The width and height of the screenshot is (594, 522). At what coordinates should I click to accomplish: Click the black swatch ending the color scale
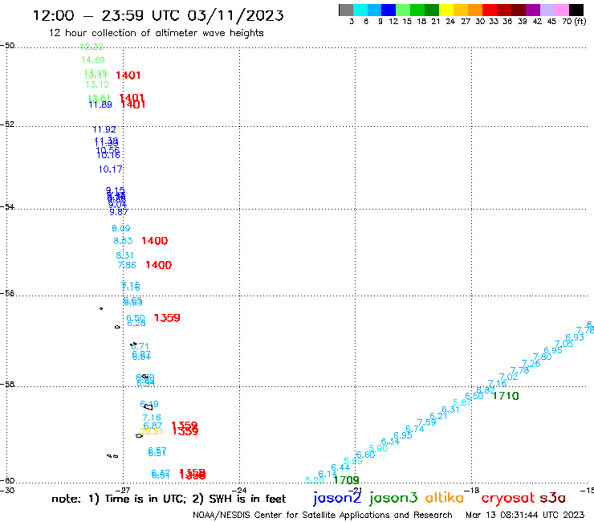[x=576, y=10]
